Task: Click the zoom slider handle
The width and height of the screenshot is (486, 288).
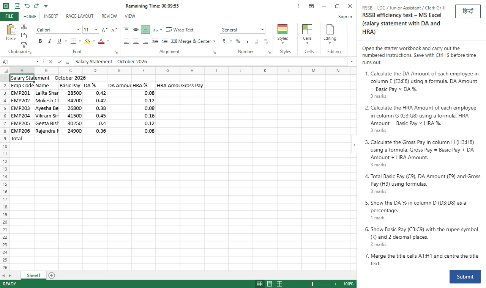Action: coord(312,284)
